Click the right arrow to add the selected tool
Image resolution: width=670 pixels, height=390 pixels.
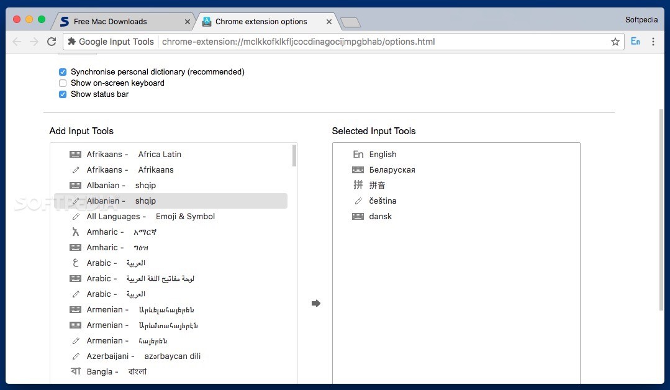[316, 303]
